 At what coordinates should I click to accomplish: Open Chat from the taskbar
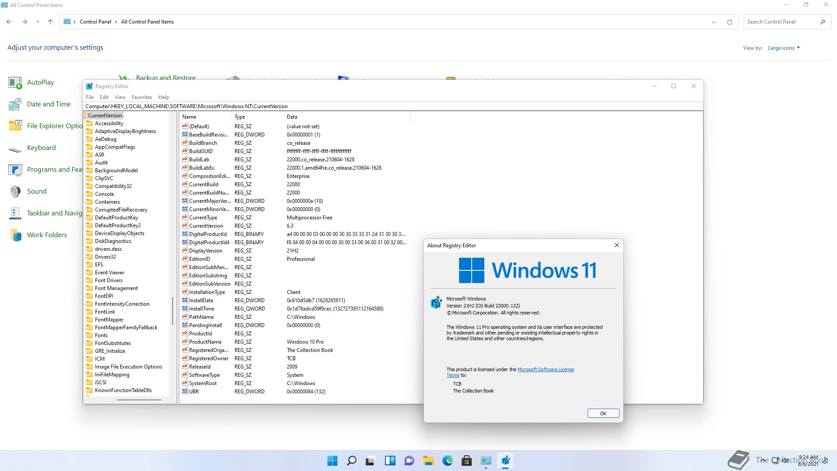tap(409, 461)
